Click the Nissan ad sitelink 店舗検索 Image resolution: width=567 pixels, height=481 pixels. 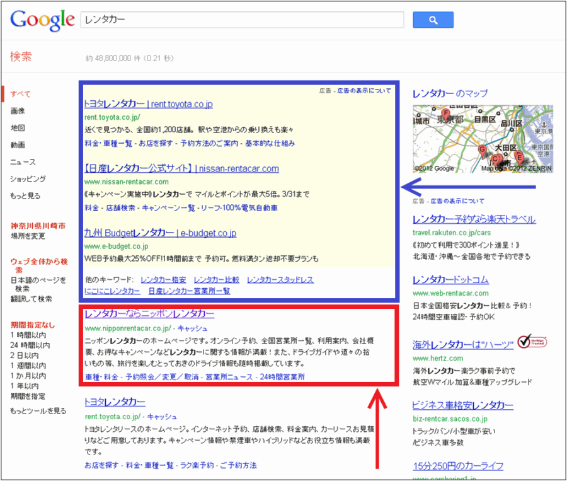click(120, 208)
